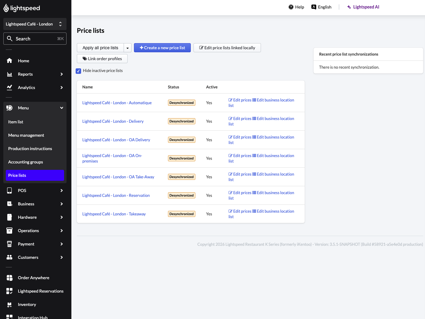Click Edit prices for OA Take-Away row
This screenshot has height=319, width=425.
pyautogui.click(x=240, y=174)
